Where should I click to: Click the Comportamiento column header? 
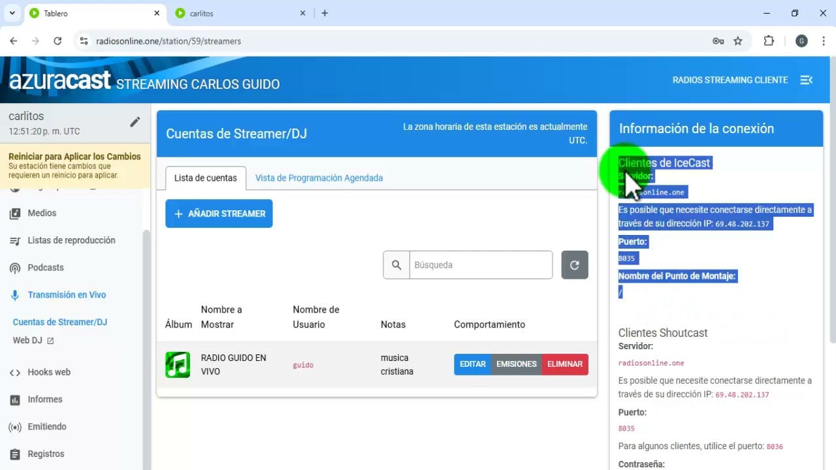pos(489,324)
